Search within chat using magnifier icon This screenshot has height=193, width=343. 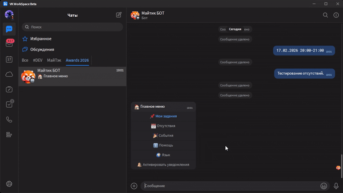pos(325,15)
